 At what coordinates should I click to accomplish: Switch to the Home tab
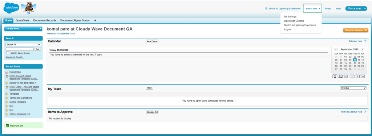[8, 21]
